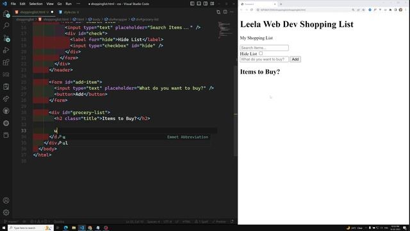Screen dimensions: 410x231
Task: Open the Accounts icon in activity bar
Action: point(6,200)
